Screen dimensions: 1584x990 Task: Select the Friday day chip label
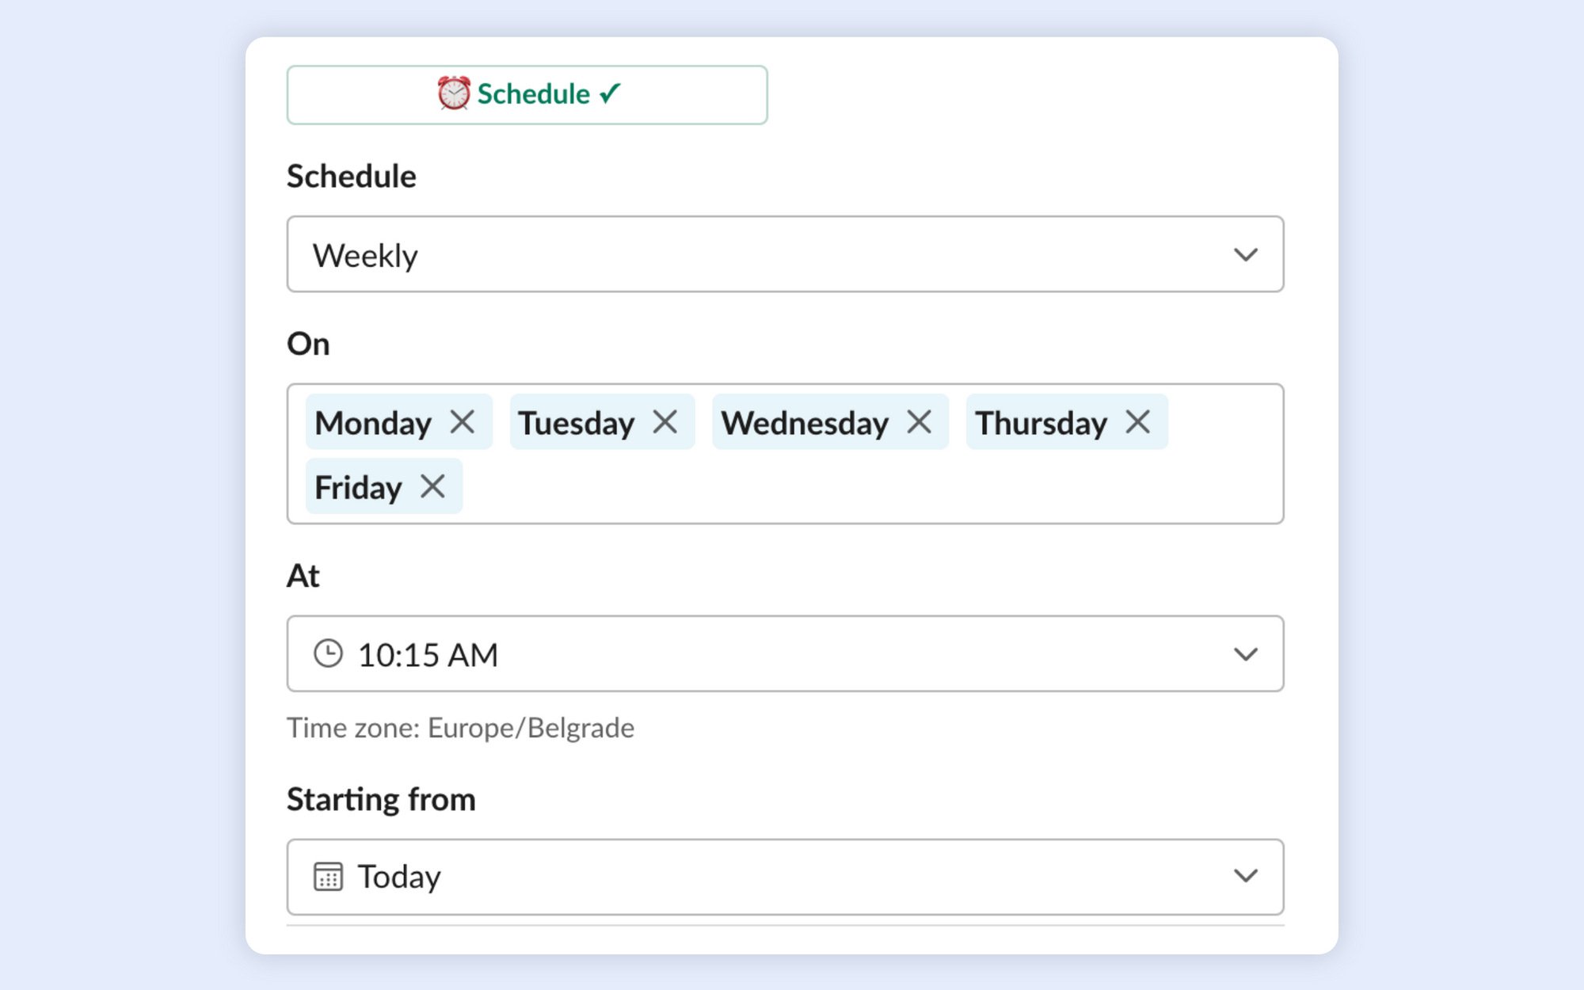point(358,488)
